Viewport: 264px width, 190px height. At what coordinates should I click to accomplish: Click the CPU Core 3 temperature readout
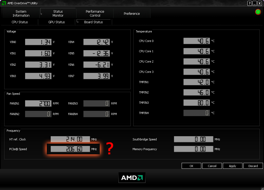click(197, 72)
